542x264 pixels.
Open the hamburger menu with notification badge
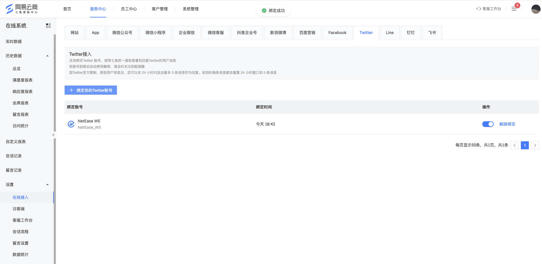click(x=514, y=9)
